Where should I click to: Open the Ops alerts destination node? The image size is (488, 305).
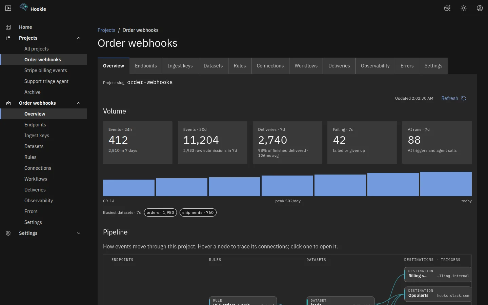point(438,293)
